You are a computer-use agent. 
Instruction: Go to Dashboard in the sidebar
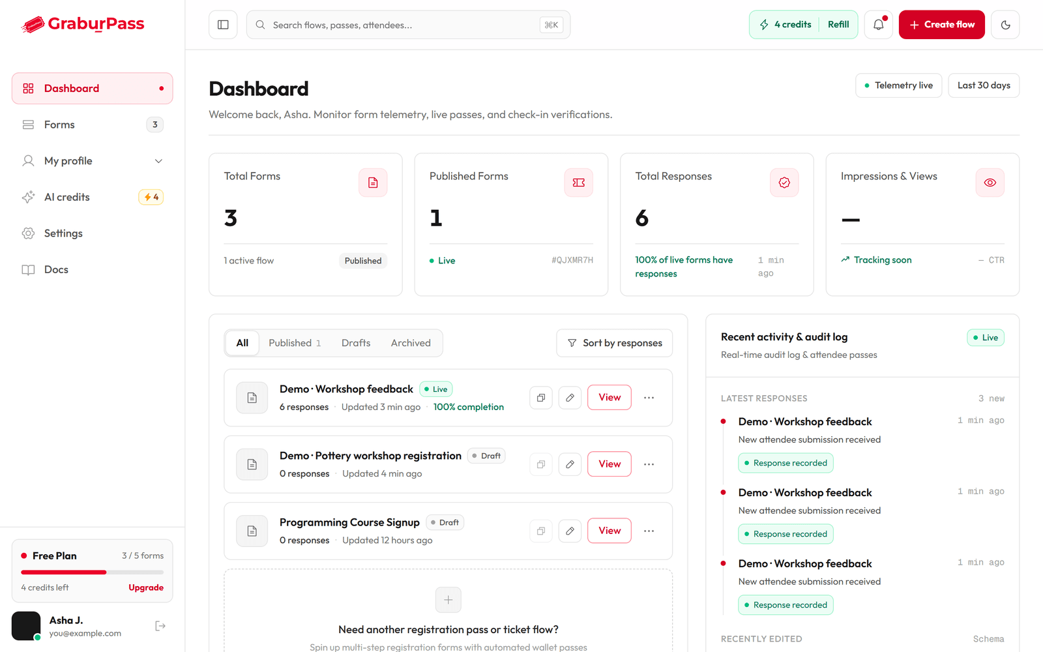(x=93, y=89)
